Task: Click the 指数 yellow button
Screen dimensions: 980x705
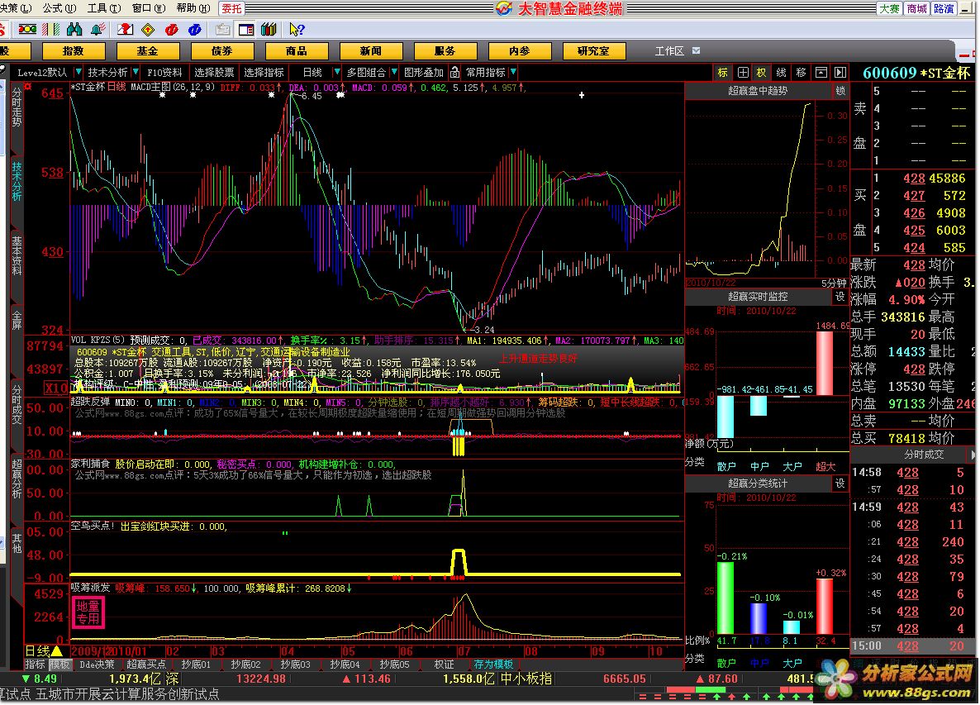Action: pyautogui.click(x=73, y=50)
